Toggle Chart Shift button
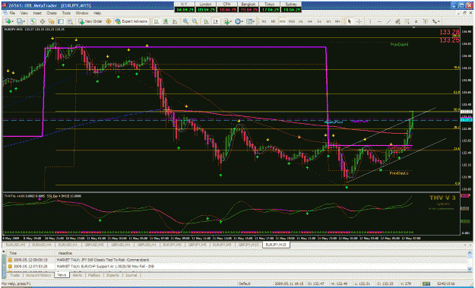475x288 pixels. coord(216,21)
